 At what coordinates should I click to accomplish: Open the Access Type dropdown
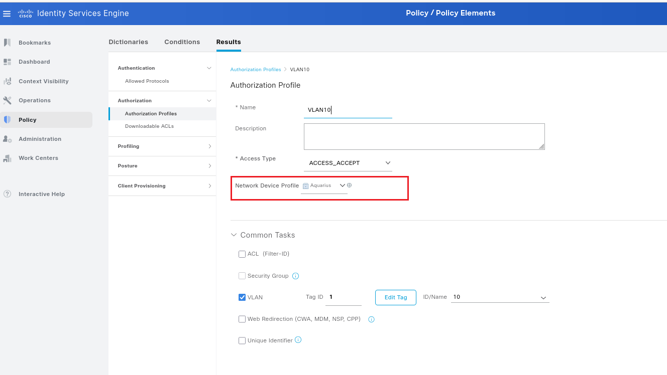[x=348, y=163]
